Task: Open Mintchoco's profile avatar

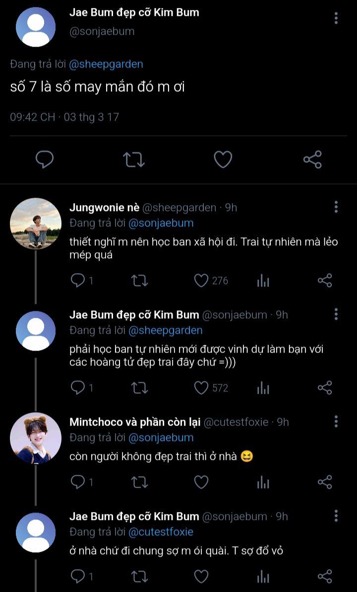Action: click(36, 438)
